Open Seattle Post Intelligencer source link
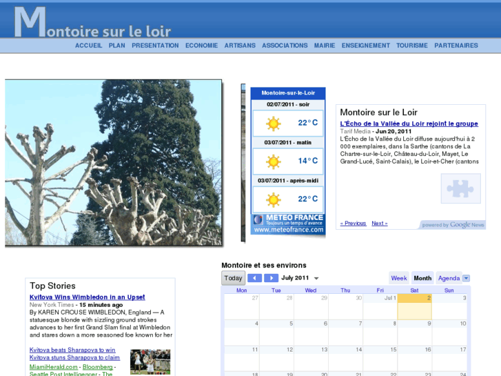The width and height of the screenshot is (501, 376). (63, 374)
